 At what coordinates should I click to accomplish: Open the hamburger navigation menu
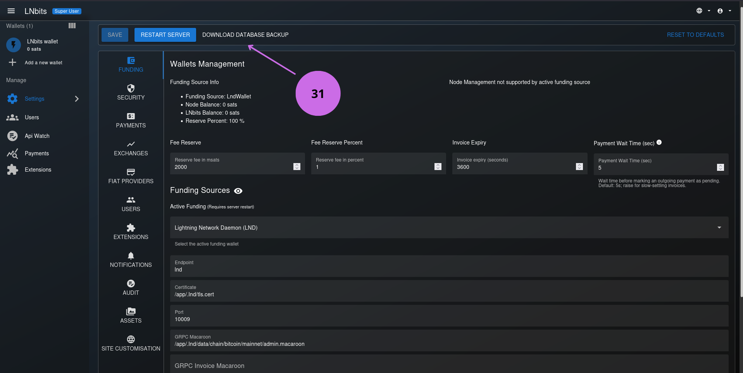pos(11,10)
